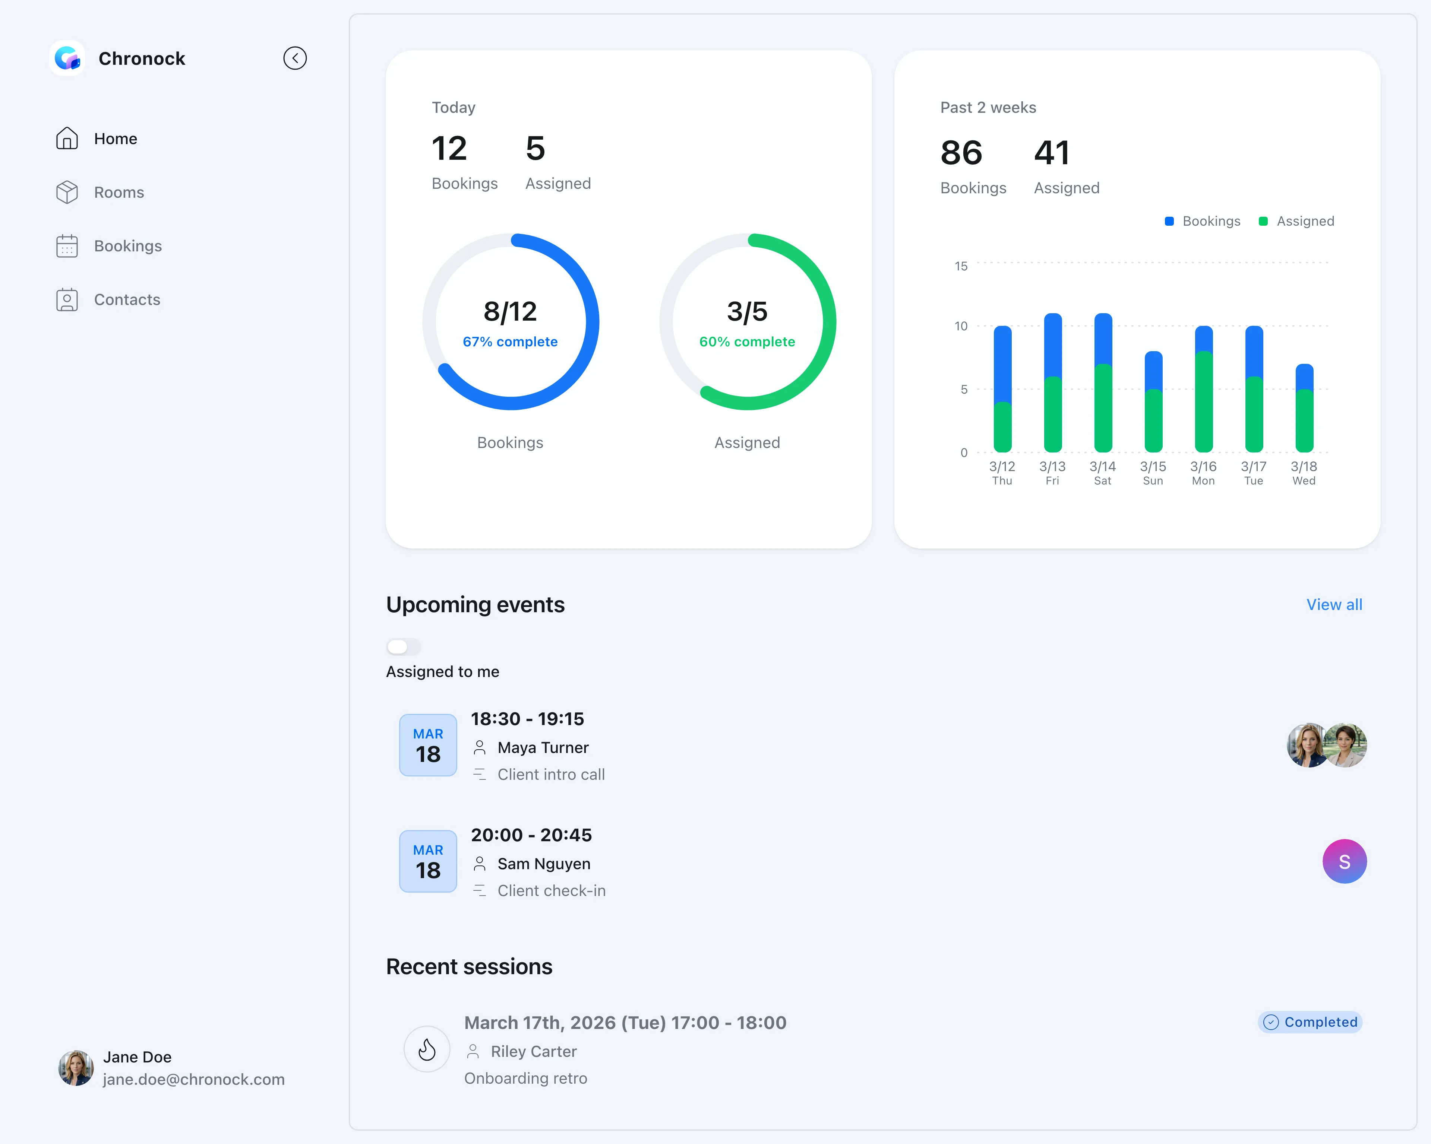
Task: Click the Bookings calendar icon
Action: point(67,246)
